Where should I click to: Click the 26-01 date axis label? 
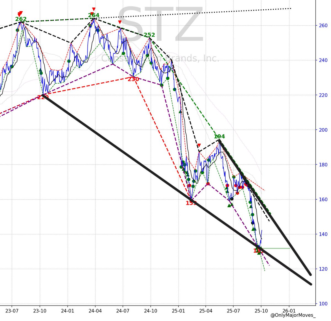289,311
